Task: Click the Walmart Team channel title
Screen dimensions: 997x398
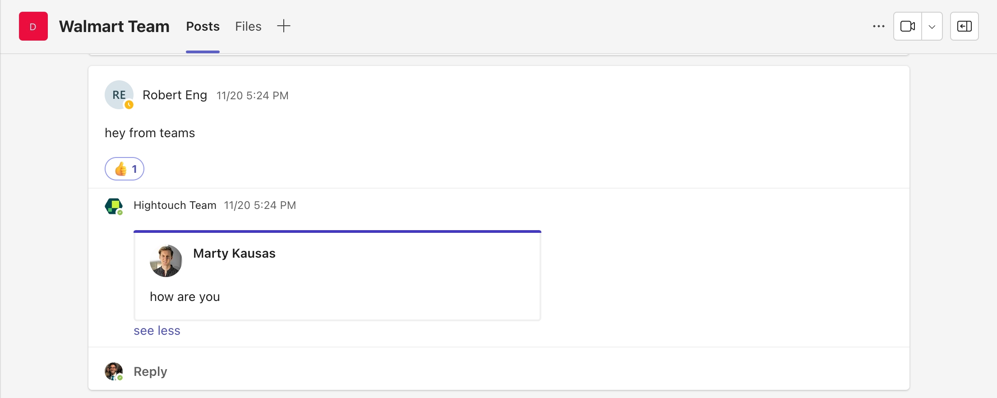Action: pos(114,27)
